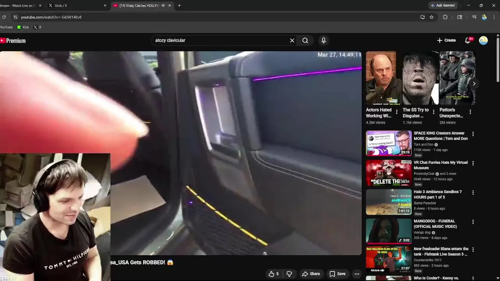The image size is (500, 281).
Task: Show next shorts with right arrow
Action: click(474, 84)
